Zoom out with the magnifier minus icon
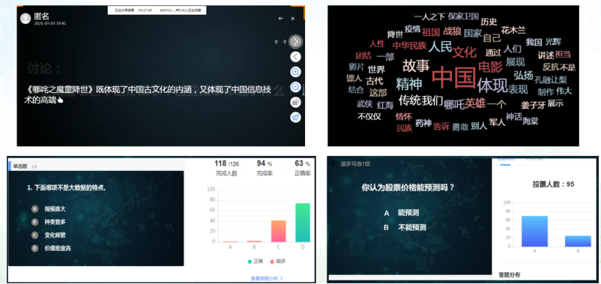Viewport: 601px width, 284px height. click(295, 87)
